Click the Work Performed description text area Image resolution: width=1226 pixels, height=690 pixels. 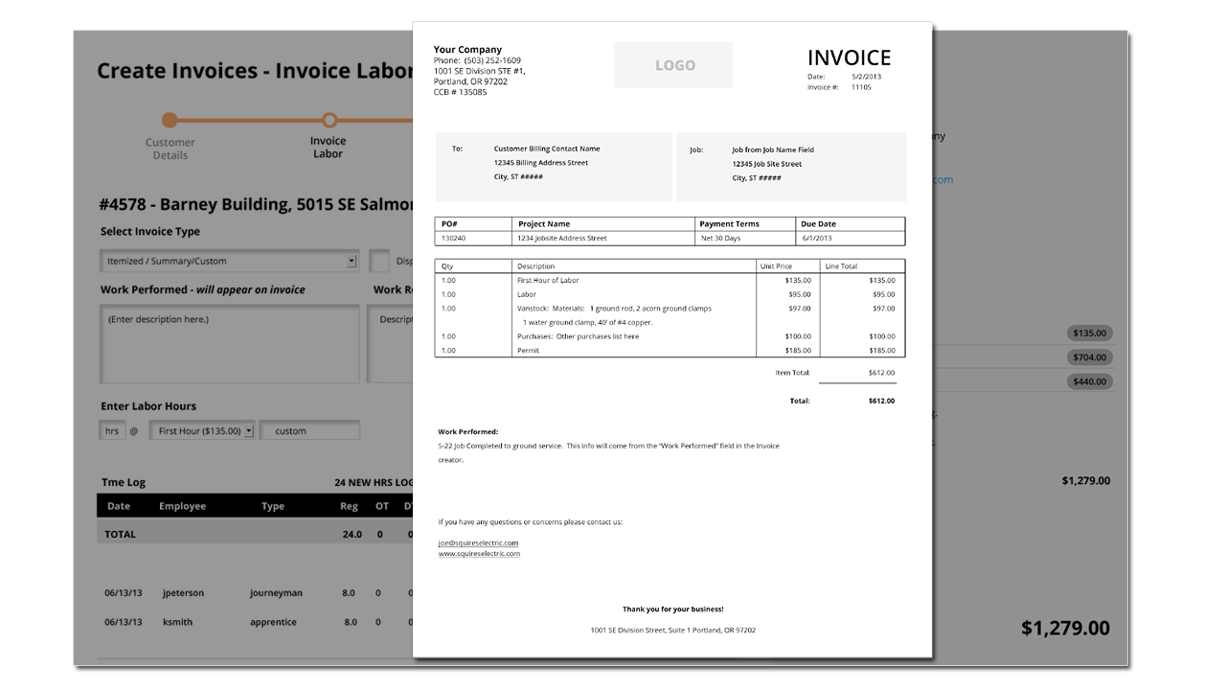click(230, 344)
